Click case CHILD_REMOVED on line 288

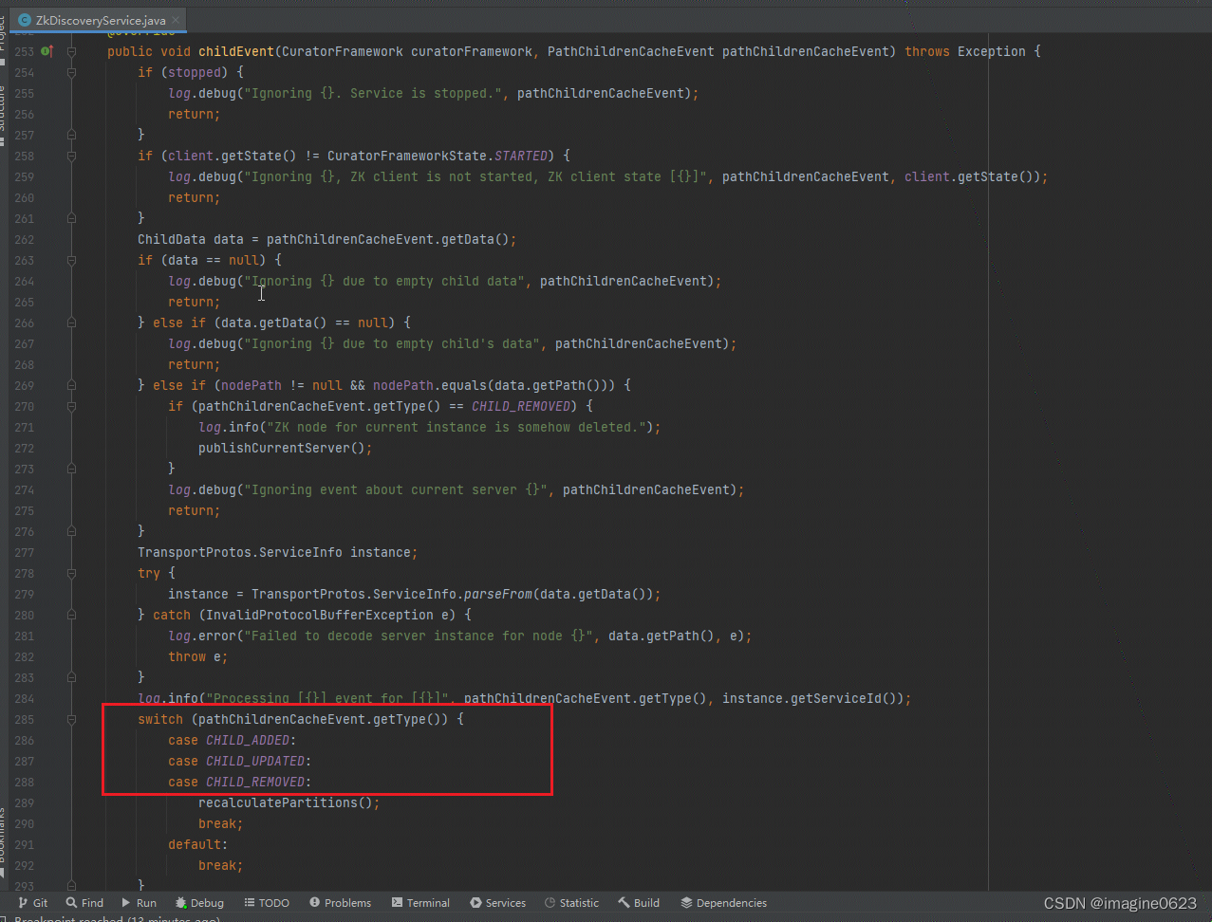coord(240,782)
